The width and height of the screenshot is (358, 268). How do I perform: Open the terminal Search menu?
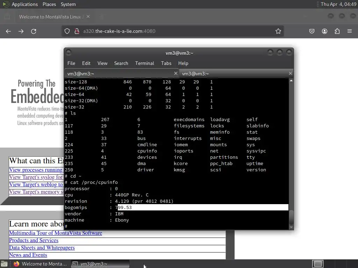[121, 64]
